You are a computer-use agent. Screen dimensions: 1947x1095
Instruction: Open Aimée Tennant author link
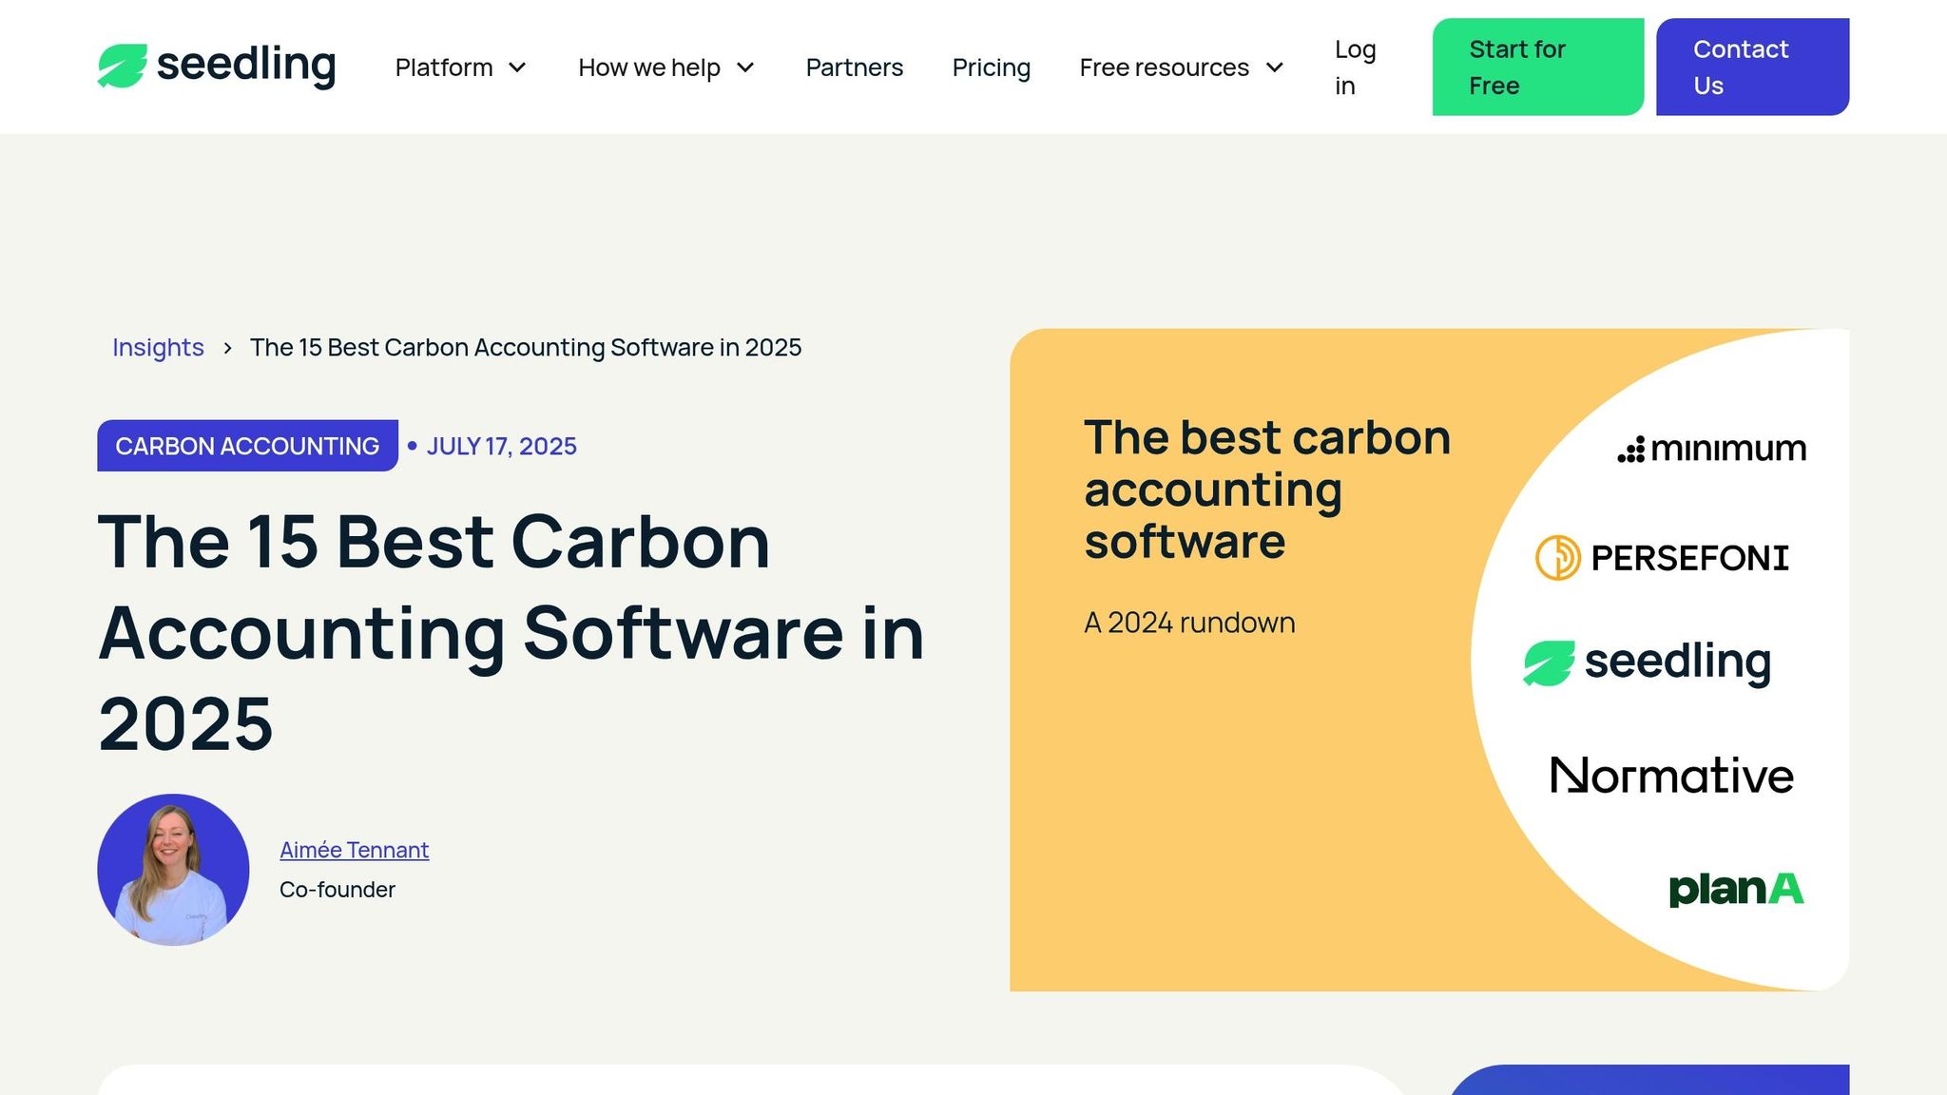coord(354,850)
